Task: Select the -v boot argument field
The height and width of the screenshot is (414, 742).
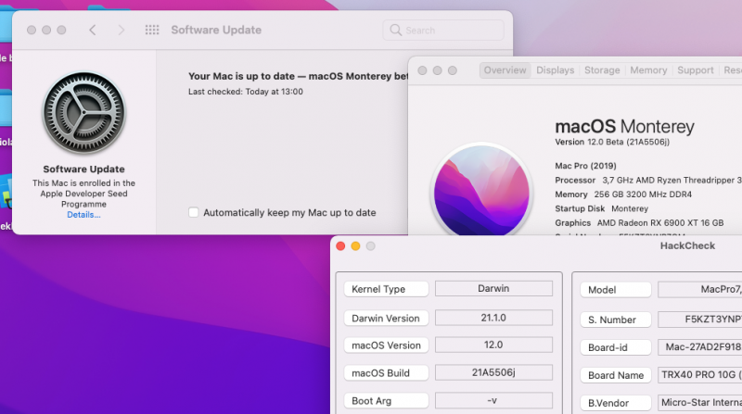Action: [x=493, y=400]
